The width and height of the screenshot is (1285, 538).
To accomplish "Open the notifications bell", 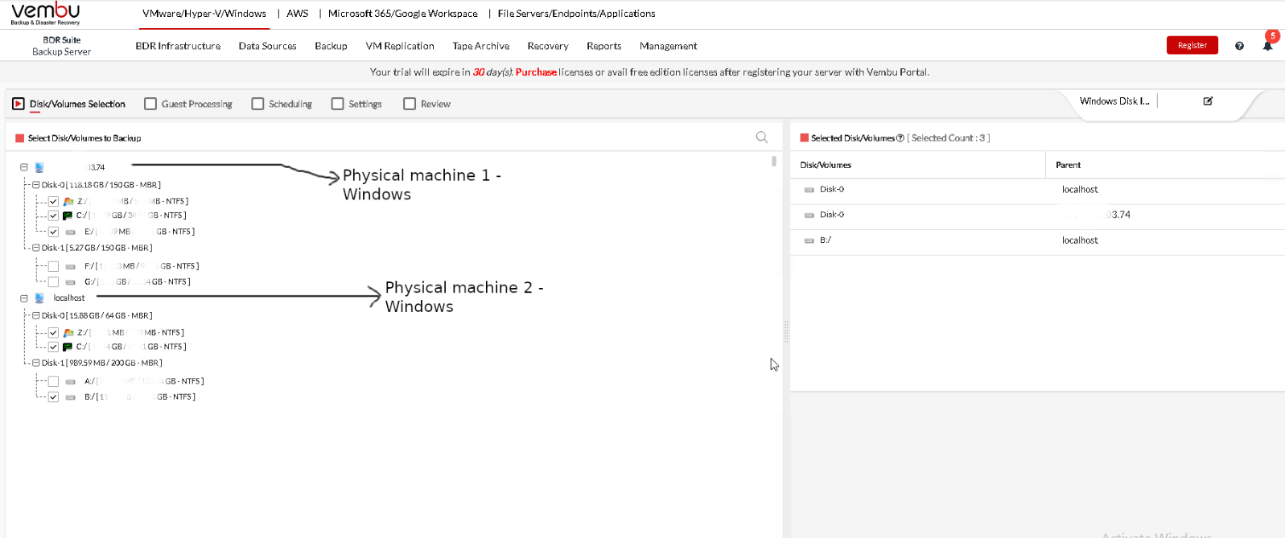I will point(1267,46).
